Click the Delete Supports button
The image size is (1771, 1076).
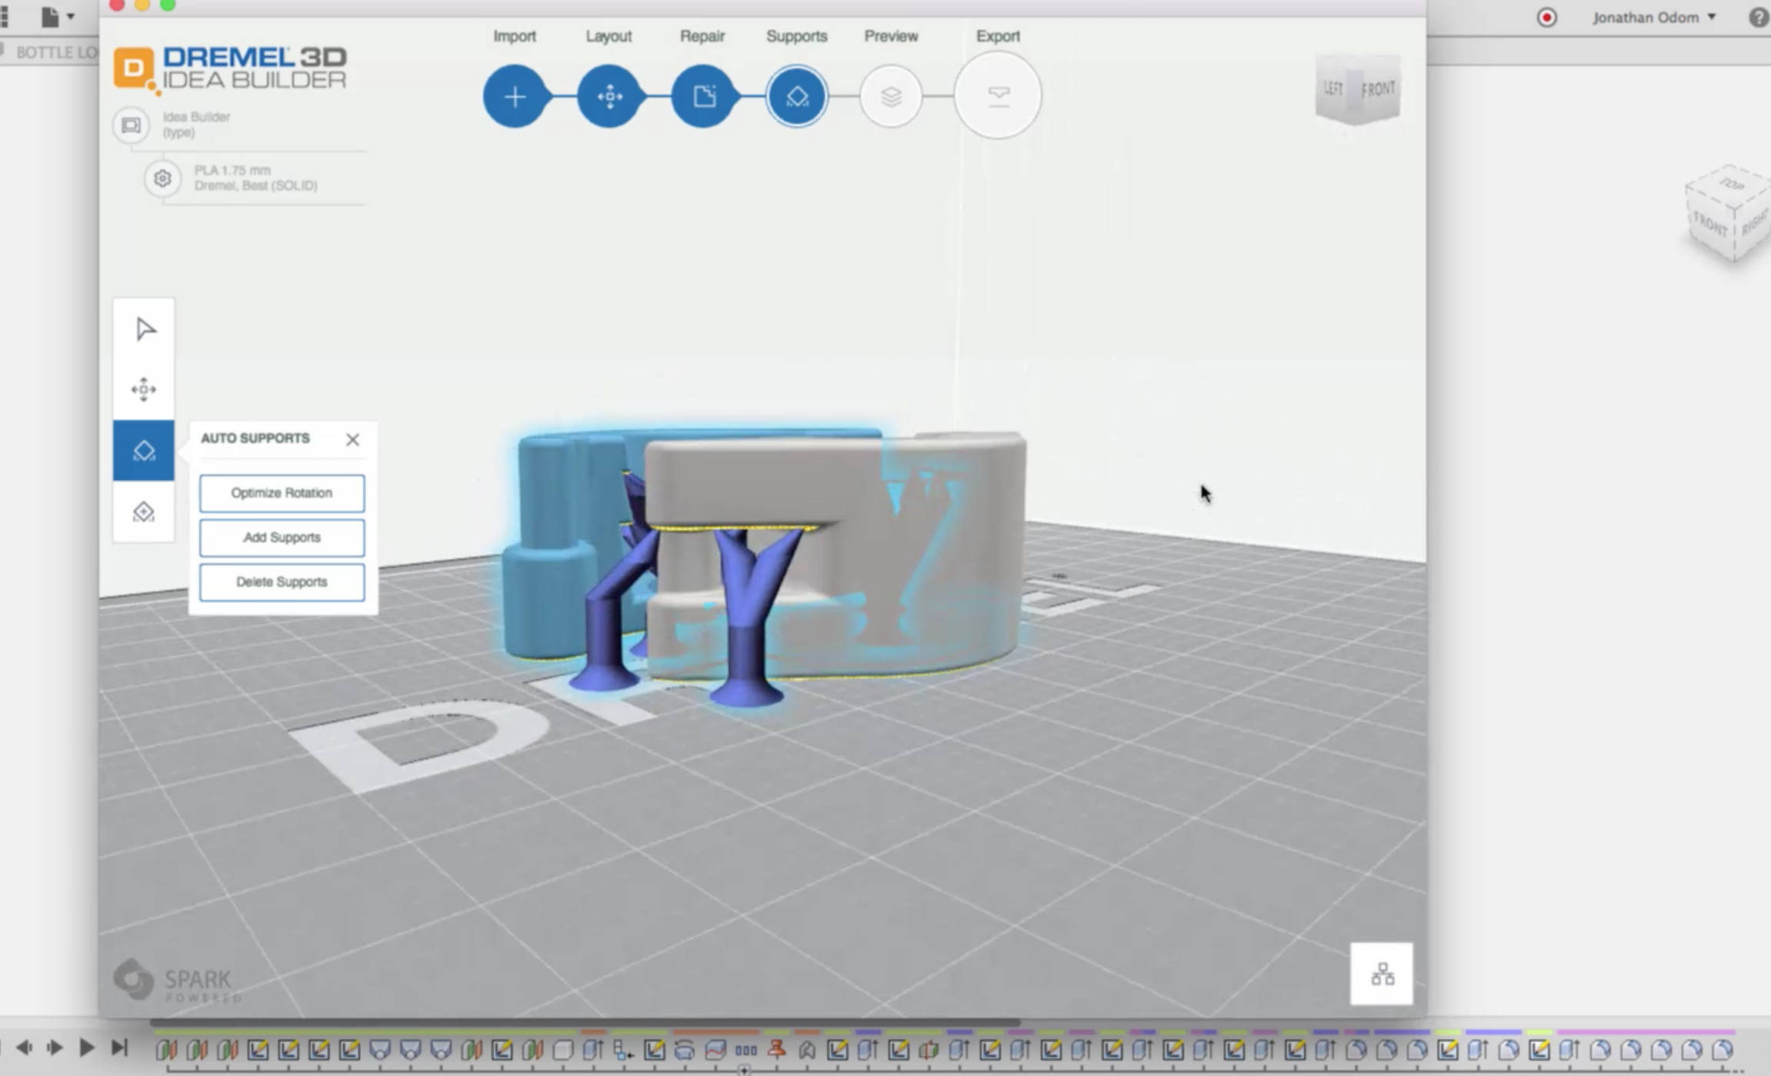pos(282,582)
